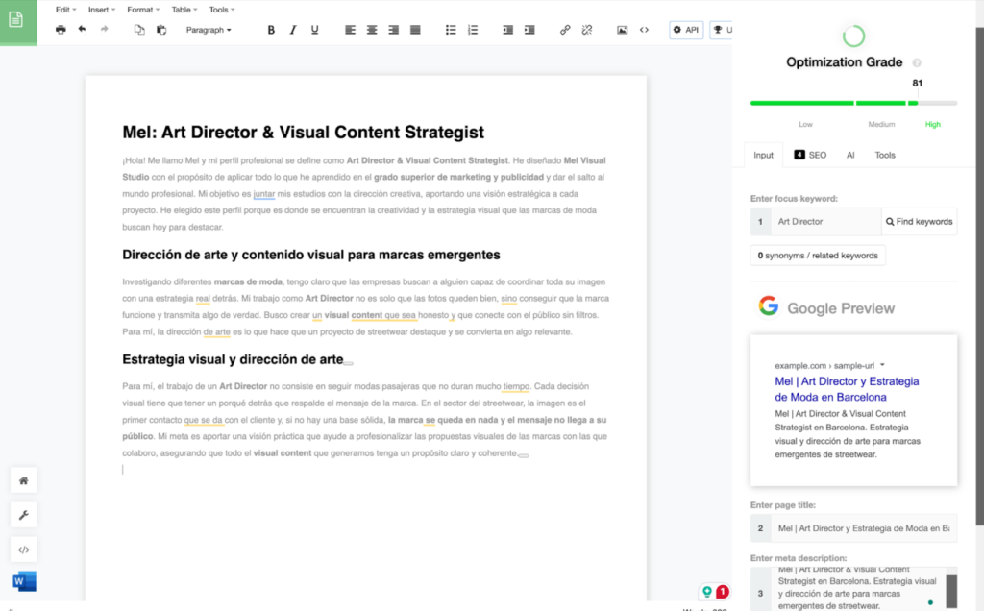Screen dimensions: 984x611
Task: Insert an image using the picture icon
Action: (x=622, y=30)
